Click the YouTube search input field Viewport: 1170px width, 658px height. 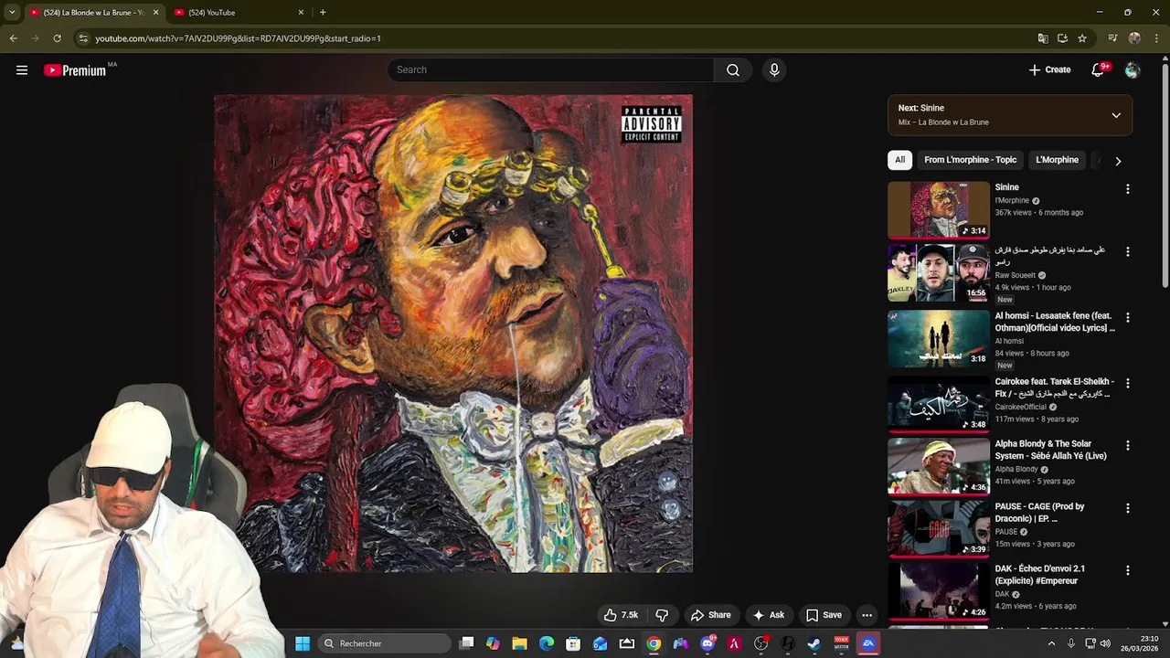pyautogui.click(x=551, y=70)
